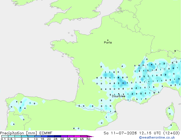
Task: Click the legend value label '0.1'
Action: (x=3, y=139)
